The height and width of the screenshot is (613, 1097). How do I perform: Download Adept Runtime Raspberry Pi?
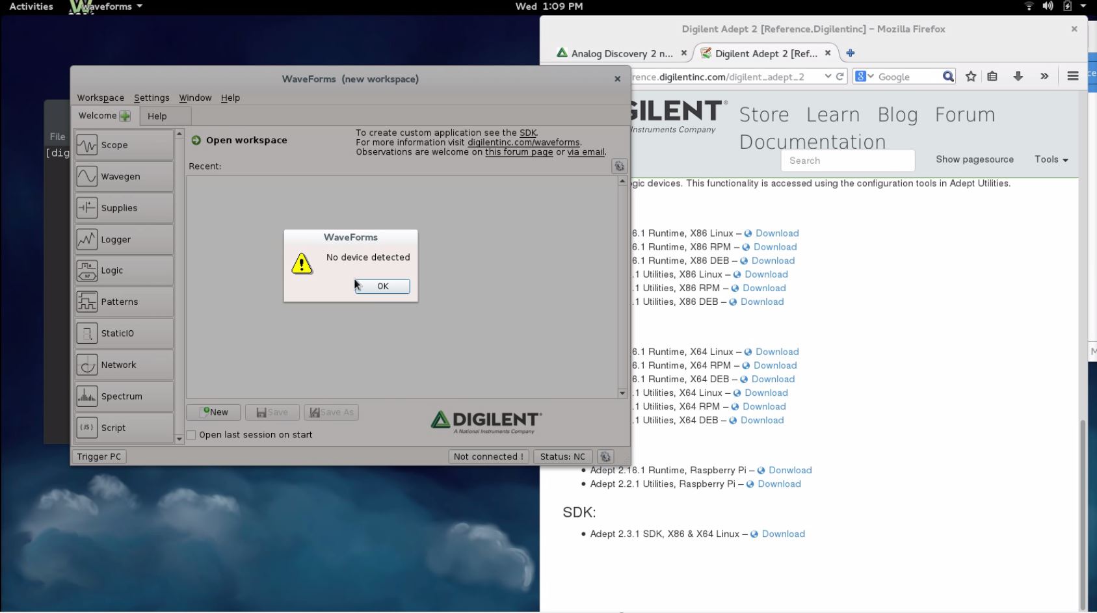click(790, 470)
